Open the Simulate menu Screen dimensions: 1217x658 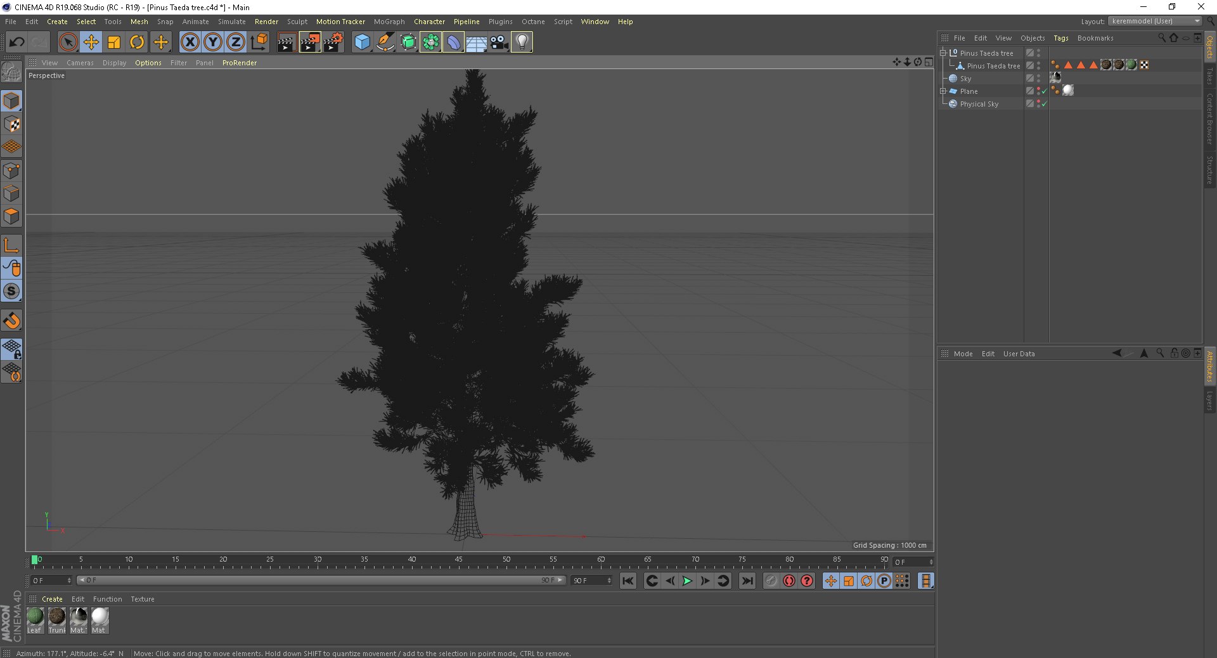point(232,22)
